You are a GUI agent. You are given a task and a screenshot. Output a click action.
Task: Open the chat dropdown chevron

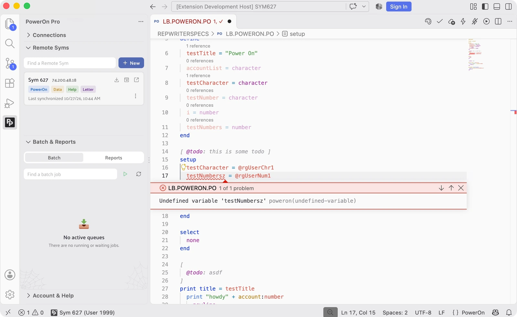click(x=364, y=6)
